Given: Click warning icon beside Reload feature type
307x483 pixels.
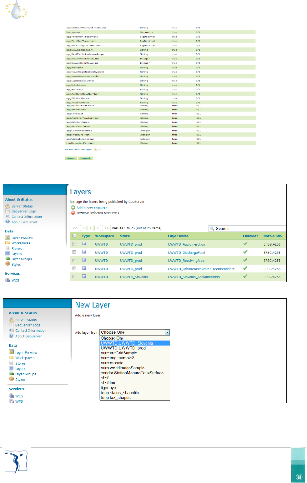Looking at the screenshot, I should click(x=96, y=149).
